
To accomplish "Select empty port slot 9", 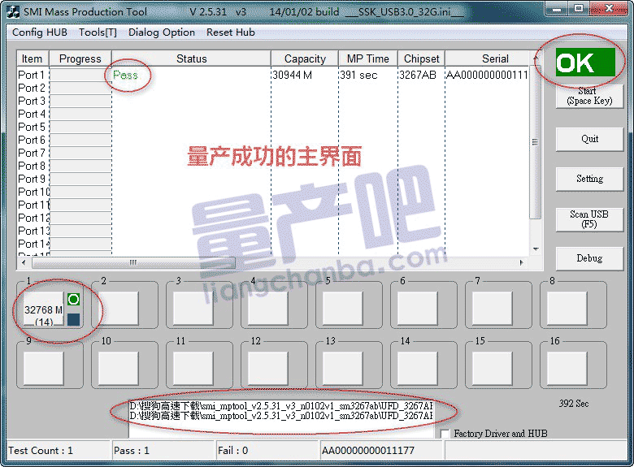I will click(43, 369).
